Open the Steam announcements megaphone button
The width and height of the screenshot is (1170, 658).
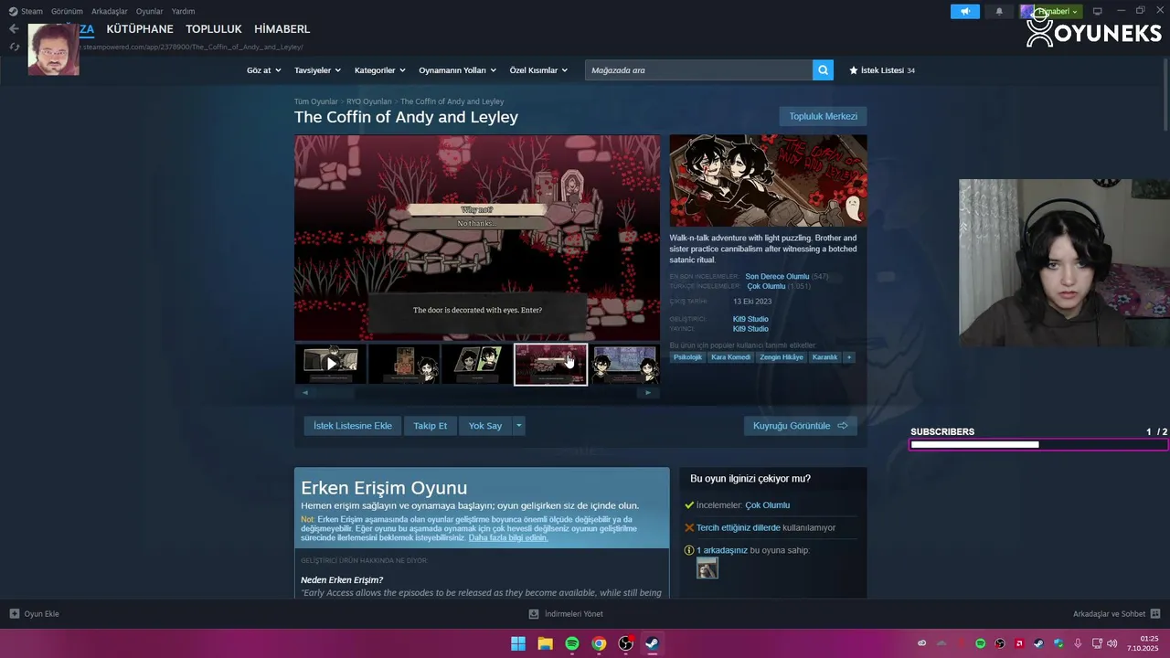pos(964,11)
